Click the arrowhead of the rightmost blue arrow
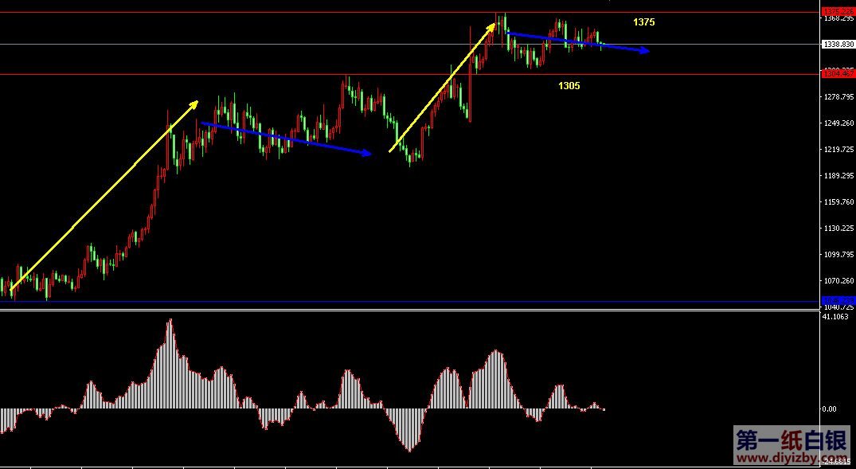This screenshot has height=469, width=856. coord(646,51)
